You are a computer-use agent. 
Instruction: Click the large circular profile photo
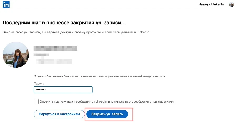(x=16, y=55)
